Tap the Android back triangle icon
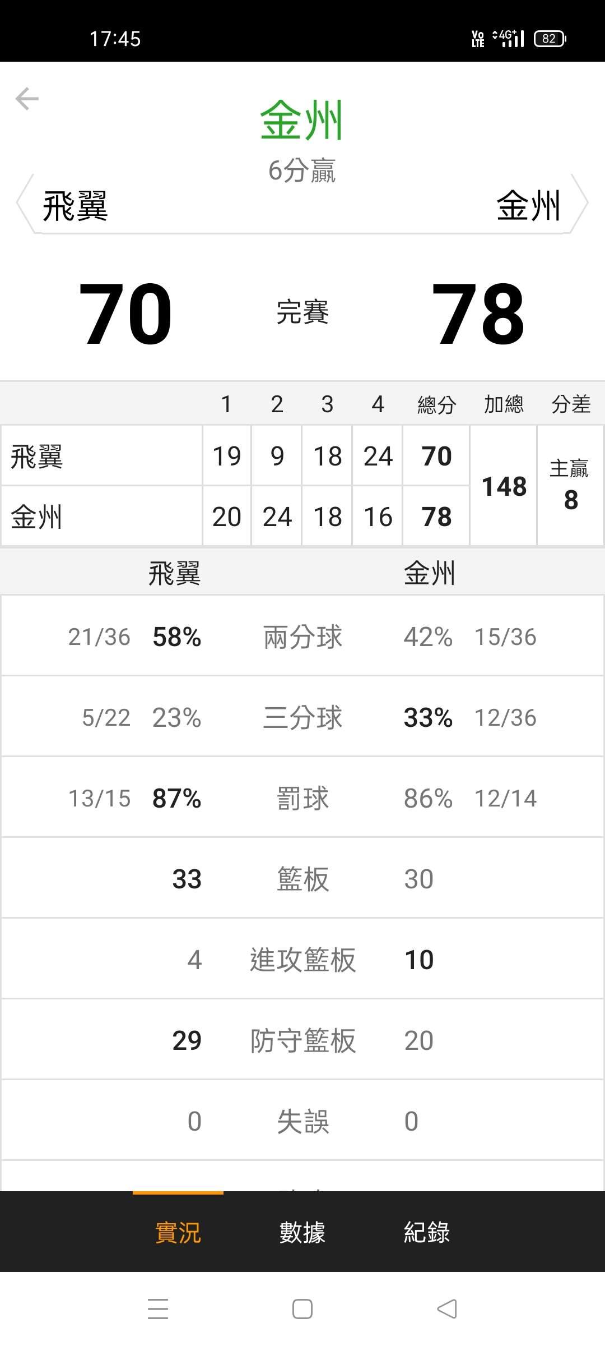 pyautogui.click(x=446, y=1309)
